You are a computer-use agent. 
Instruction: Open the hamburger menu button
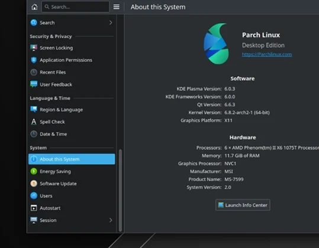click(117, 7)
